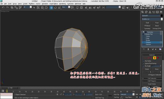Open the Auto Key Selected dropdown
The width and height of the screenshot is (164, 99).
tap(133, 94)
